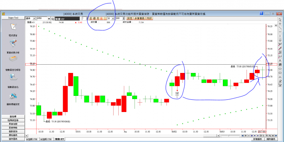Click the X button in bottom navigation
Image resolution: width=284 pixels, height=142 pixels.
pyautogui.click(x=273, y=136)
